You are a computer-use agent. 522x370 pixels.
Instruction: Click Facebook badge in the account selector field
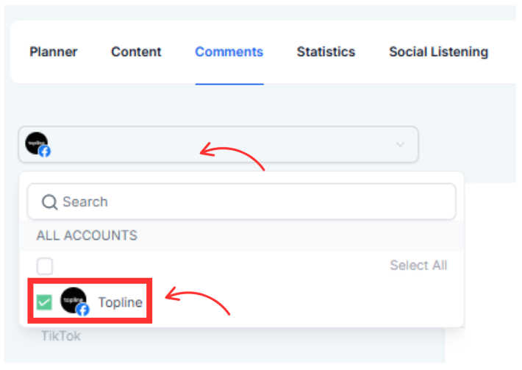pos(45,152)
